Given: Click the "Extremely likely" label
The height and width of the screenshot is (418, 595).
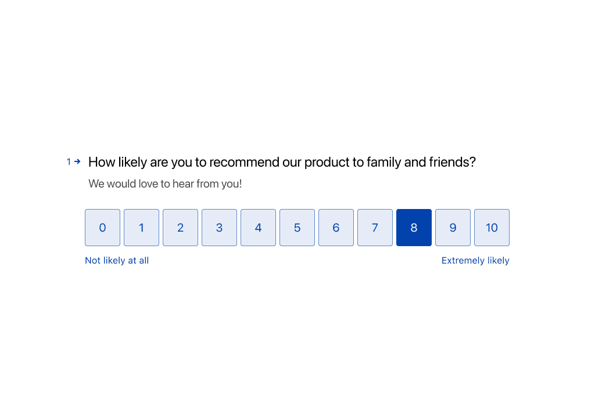Looking at the screenshot, I should pyautogui.click(x=475, y=261).
